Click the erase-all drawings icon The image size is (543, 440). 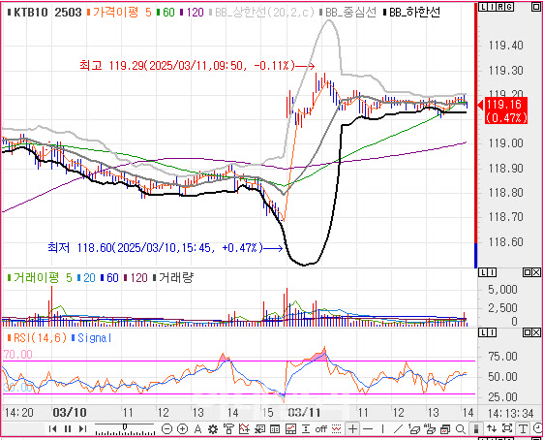(x=430, y=429)
